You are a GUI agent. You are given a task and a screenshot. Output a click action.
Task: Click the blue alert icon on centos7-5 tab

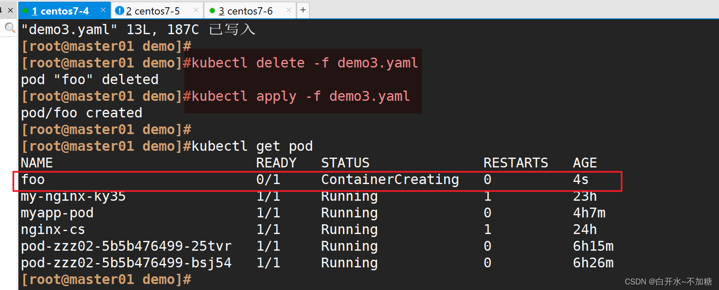click(x=120, y=11)
